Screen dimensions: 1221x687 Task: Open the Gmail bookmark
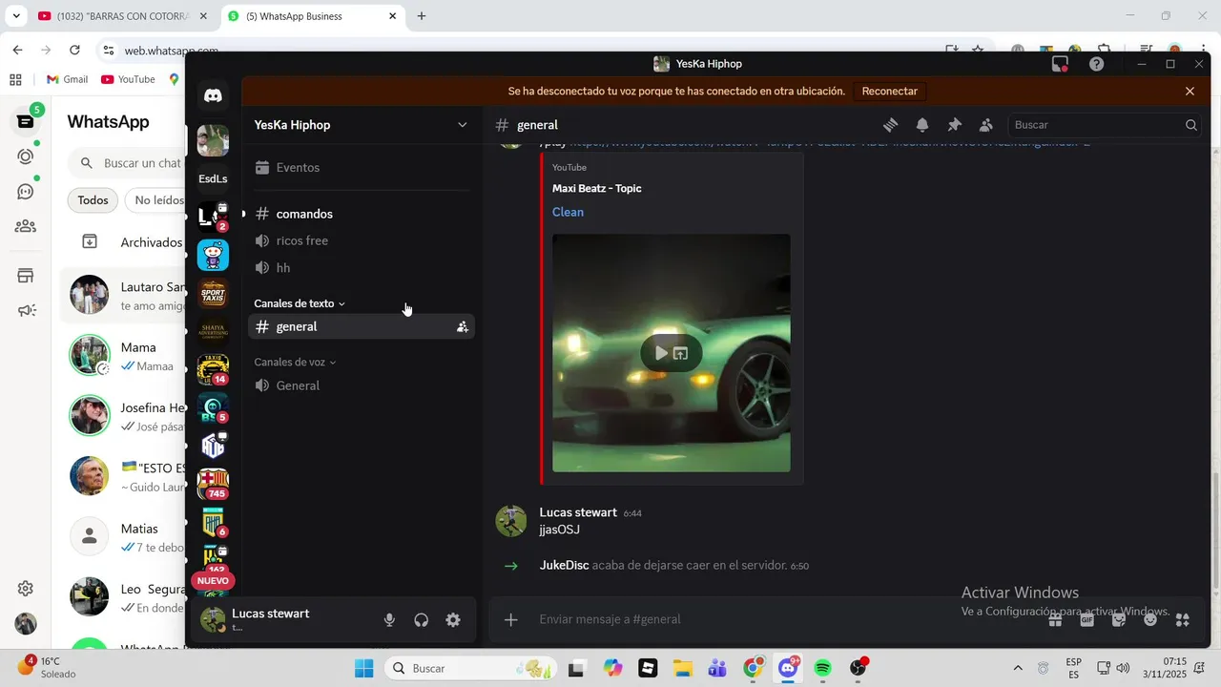tap(68, 79)
